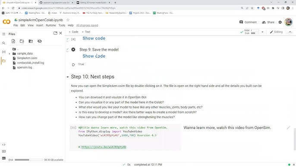
Task: Expand the sample_data folder
Action: [x=9, y=54]
